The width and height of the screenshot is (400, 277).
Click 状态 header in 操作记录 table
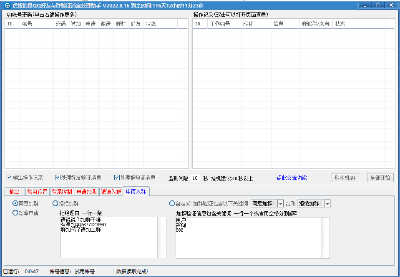pos(359,24)
